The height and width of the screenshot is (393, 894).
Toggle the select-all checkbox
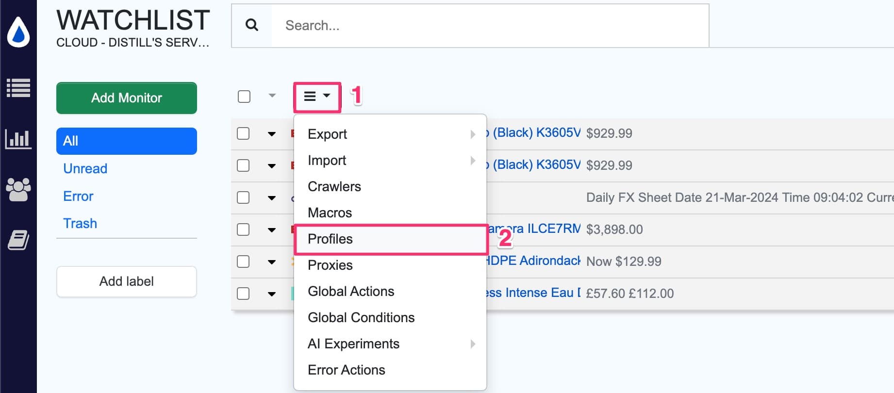tap(243, 97)
